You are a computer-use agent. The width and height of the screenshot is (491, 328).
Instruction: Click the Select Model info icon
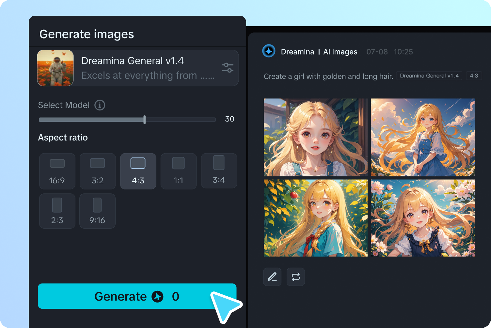click(100, 105)
